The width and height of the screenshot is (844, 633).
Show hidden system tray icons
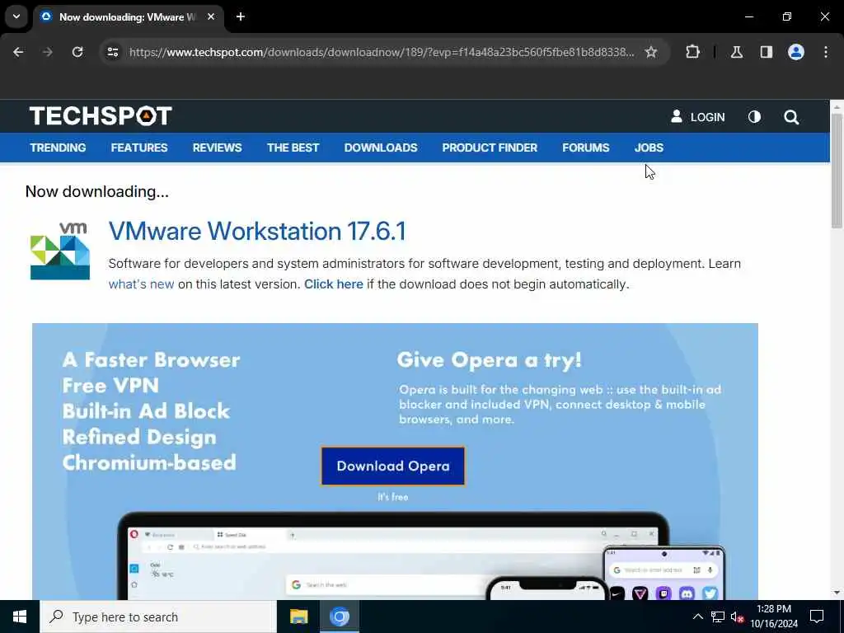(697, 617)
